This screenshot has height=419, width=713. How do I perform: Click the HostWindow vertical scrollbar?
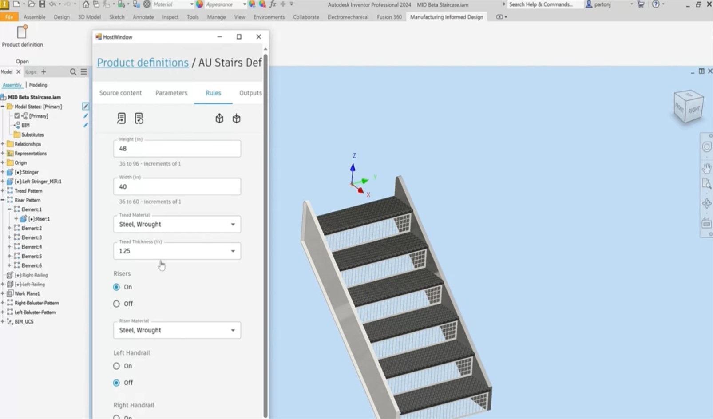pos(265,235)
